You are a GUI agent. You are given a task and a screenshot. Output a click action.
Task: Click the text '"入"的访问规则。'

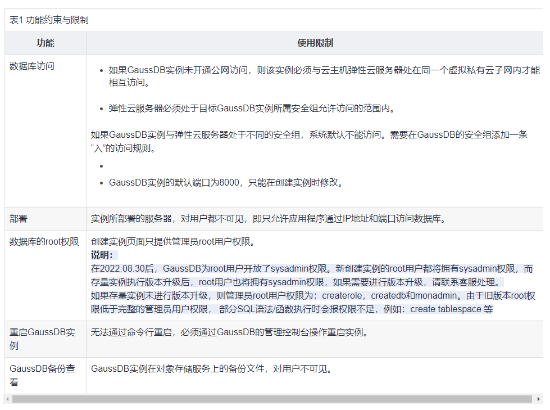[123, 148]
